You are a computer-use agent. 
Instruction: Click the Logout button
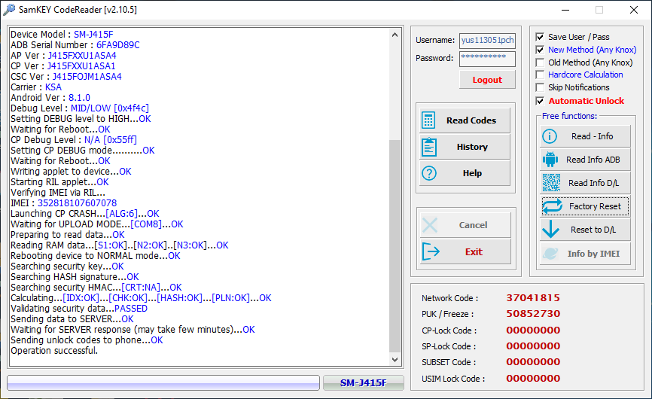pyautogui.click(x=487, y=80)
